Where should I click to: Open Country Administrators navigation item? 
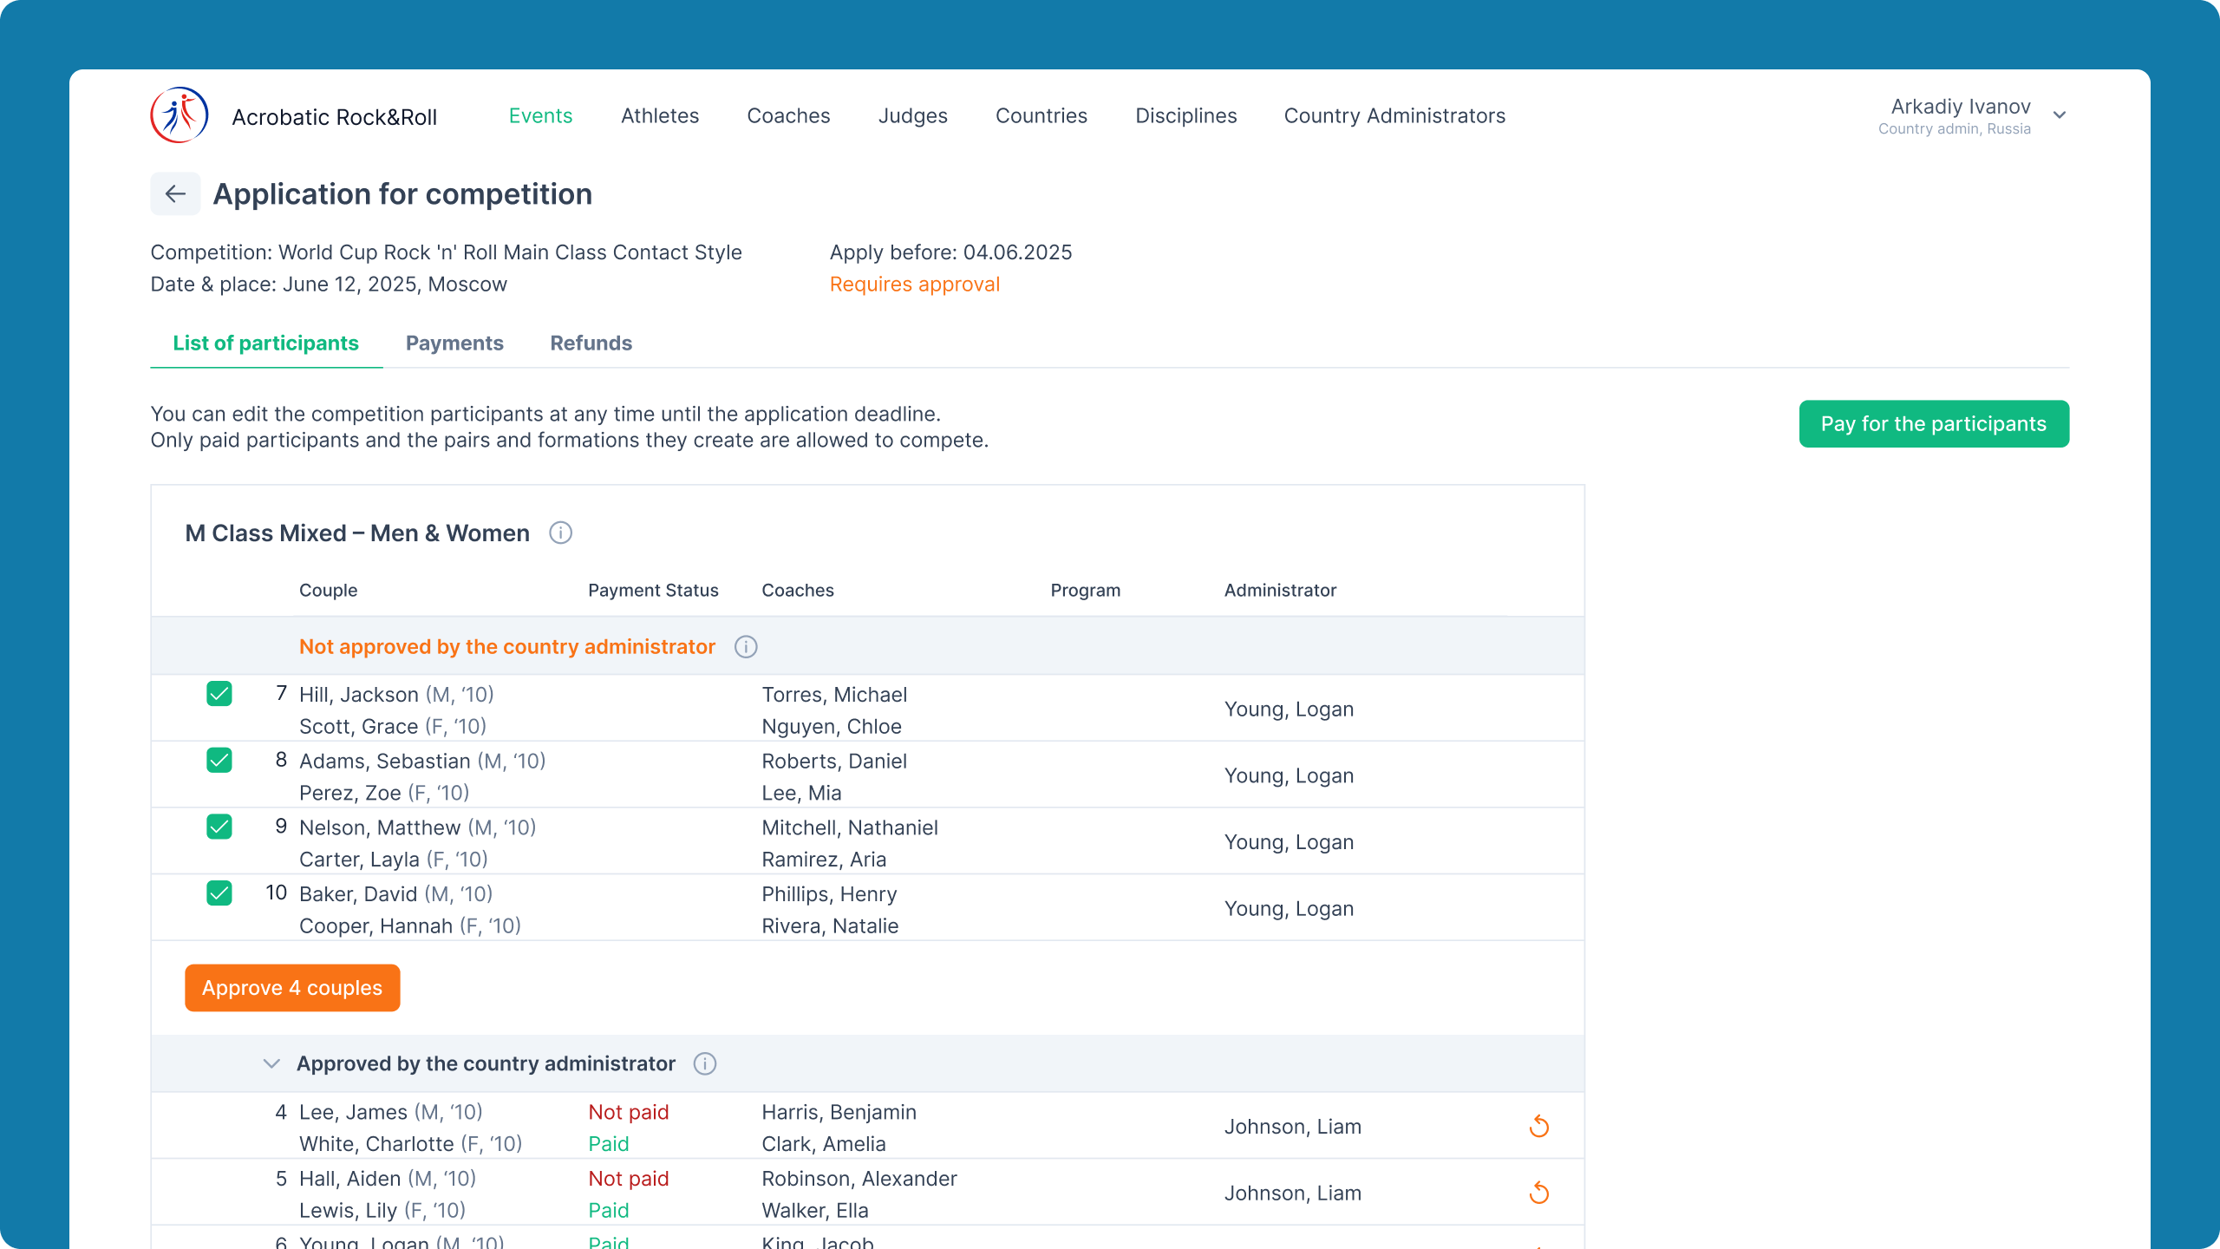[1394, 115]
